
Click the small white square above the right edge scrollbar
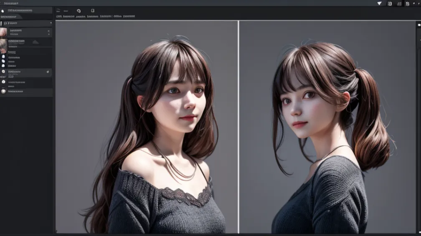[x=419, y=25]
